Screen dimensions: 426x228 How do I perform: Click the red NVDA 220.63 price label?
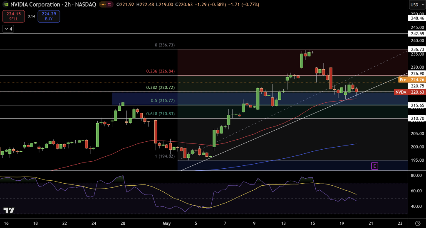409,92
